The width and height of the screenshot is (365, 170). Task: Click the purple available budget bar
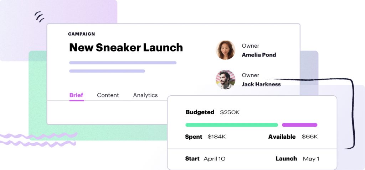point(299,125)
